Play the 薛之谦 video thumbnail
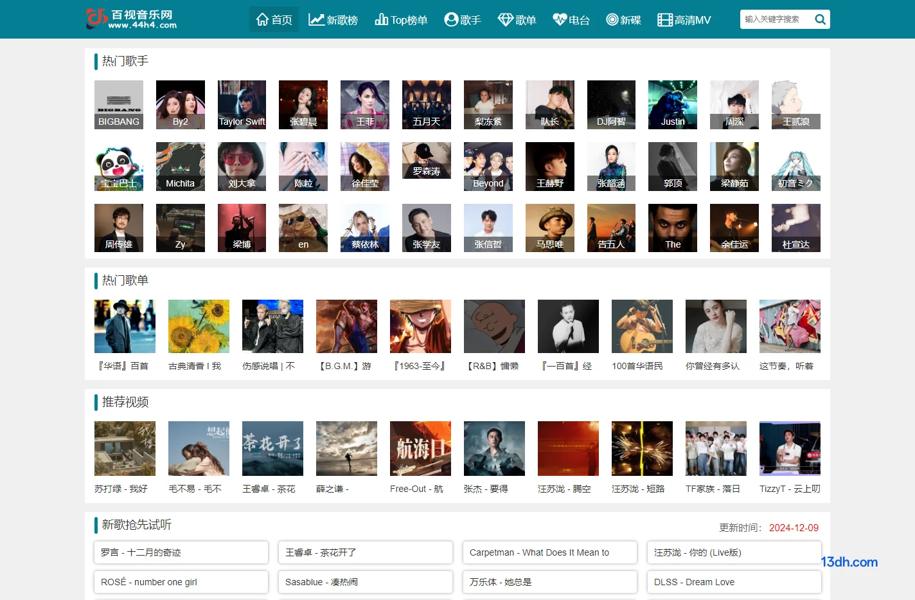 tap(346, 448)
